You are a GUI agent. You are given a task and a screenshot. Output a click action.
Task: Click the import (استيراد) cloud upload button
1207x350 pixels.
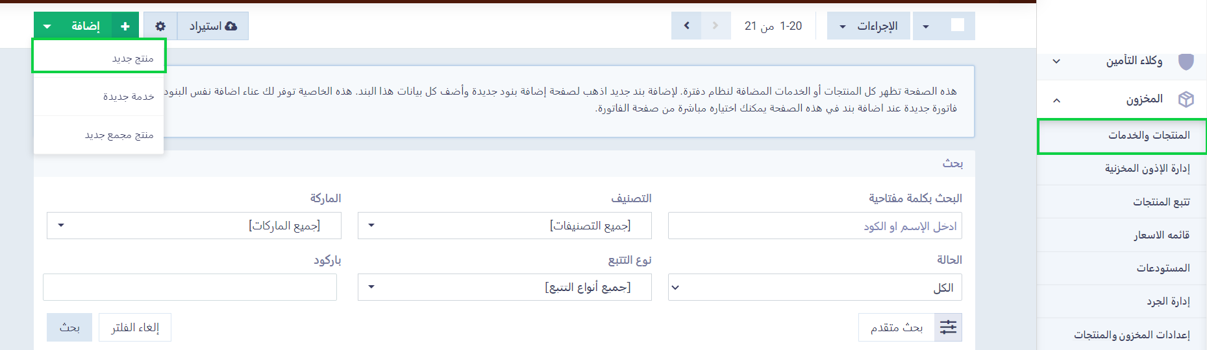click(213, 26)
